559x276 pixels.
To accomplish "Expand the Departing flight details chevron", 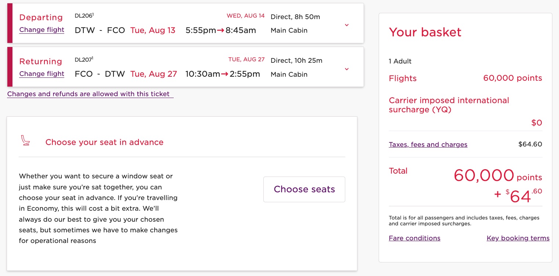I will [346, 25].
